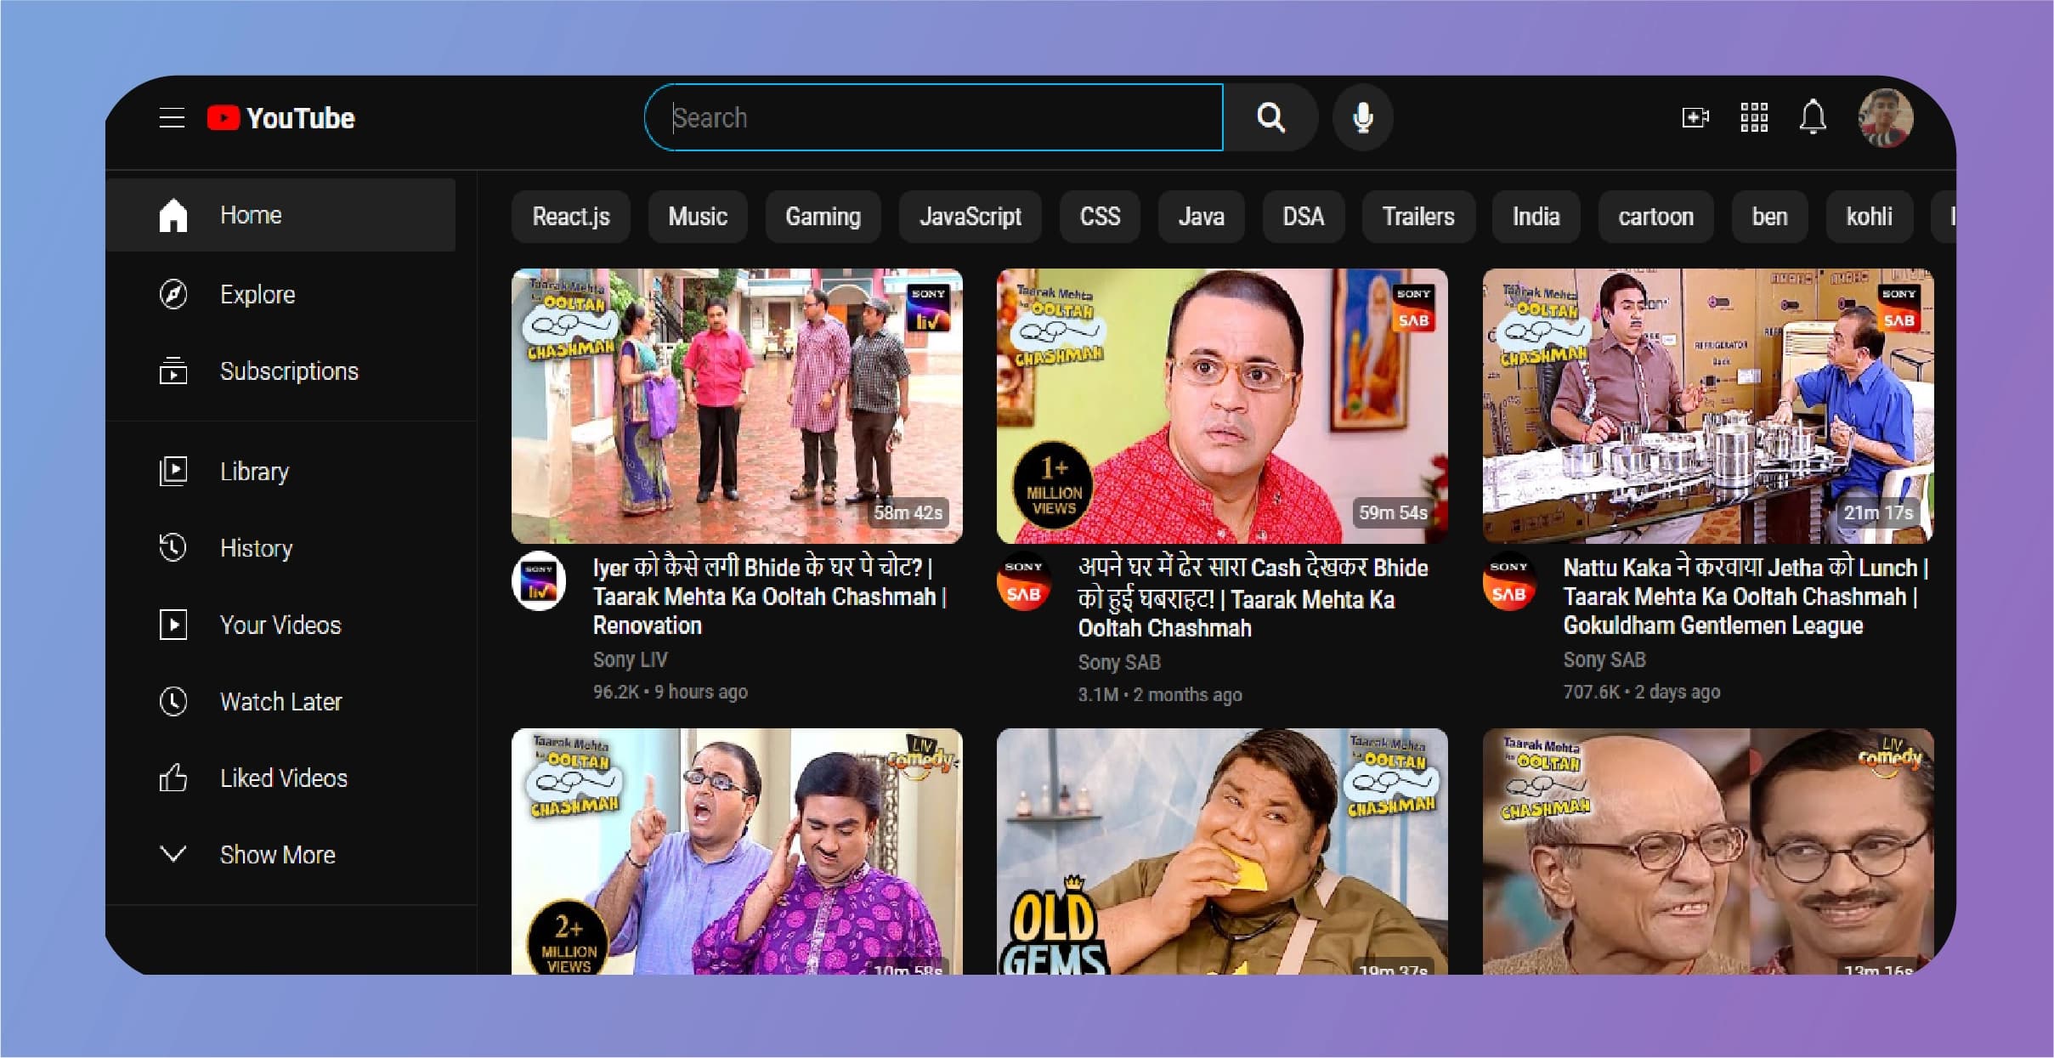Open Subscriptions in sidebar

(x=280, y=371)
